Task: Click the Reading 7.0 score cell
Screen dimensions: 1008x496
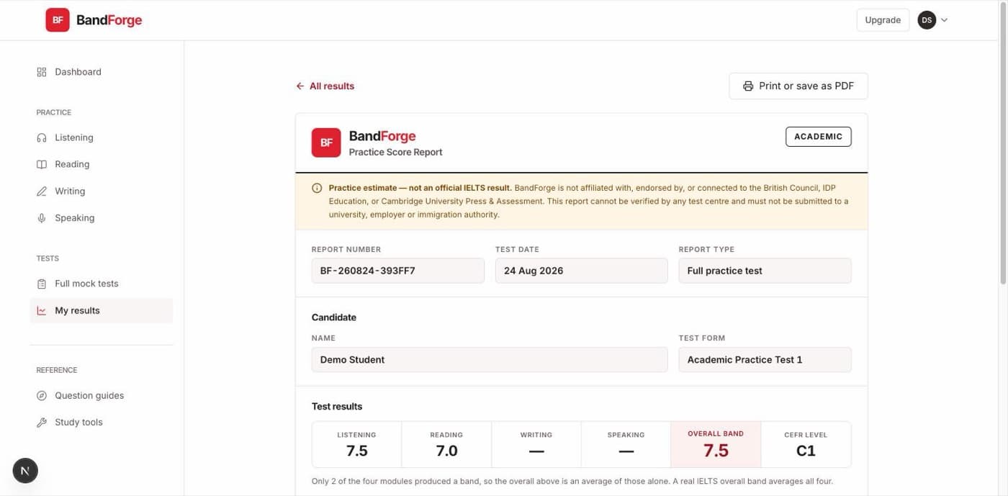Action: (x=446, y=445)
